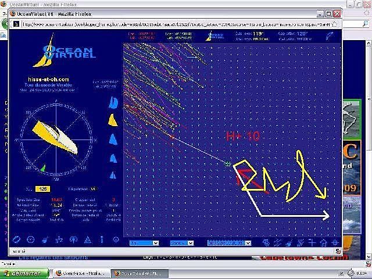Open the info "i" icon
This screenshot has width=372, height=279.
click(x=102, y=239)
